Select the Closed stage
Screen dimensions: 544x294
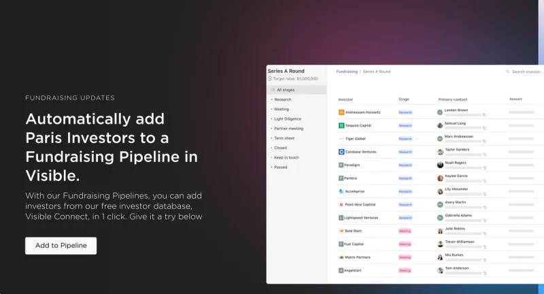click(280, 148)
